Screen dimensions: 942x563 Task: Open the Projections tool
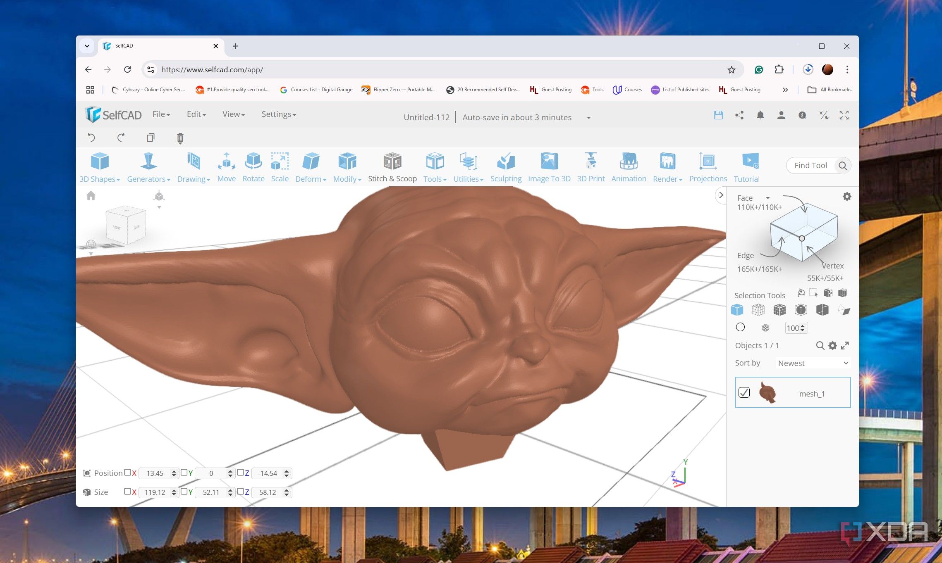point(708,167)
